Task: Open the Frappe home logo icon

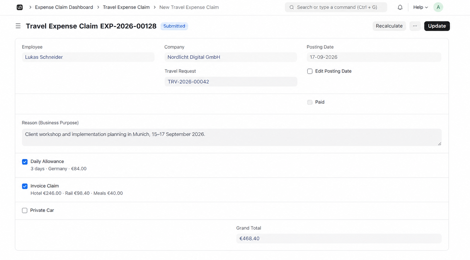Action: (20, 7)
